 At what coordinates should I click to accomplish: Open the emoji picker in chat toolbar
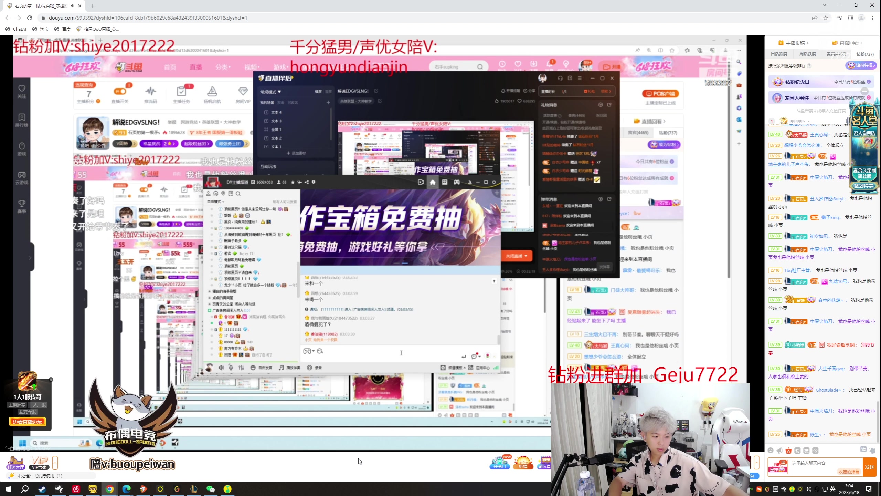point(771,451)
